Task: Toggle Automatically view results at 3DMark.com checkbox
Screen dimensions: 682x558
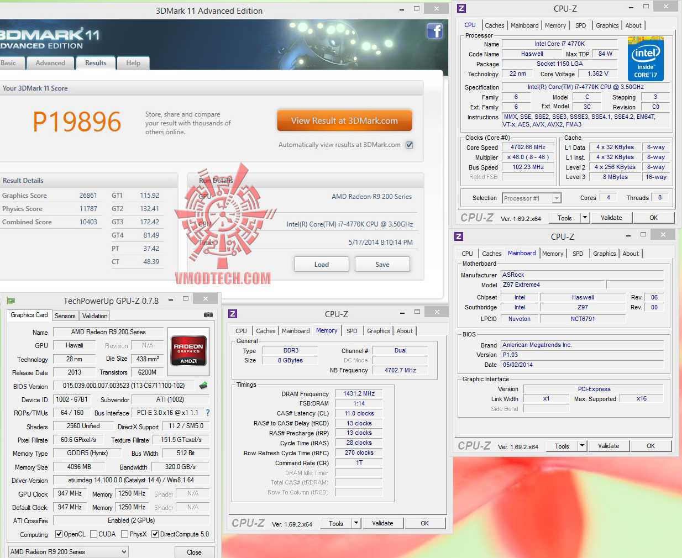Action: 410,145
